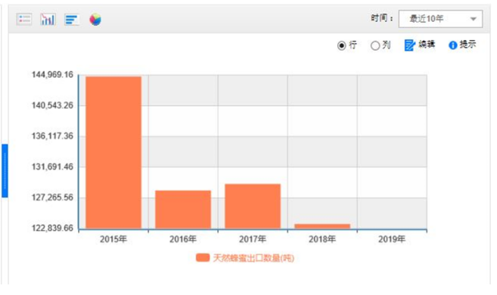Click the y-axis value 122,839.66
Viewport: 497px width, 295px height.
click(x=52, y=228)
